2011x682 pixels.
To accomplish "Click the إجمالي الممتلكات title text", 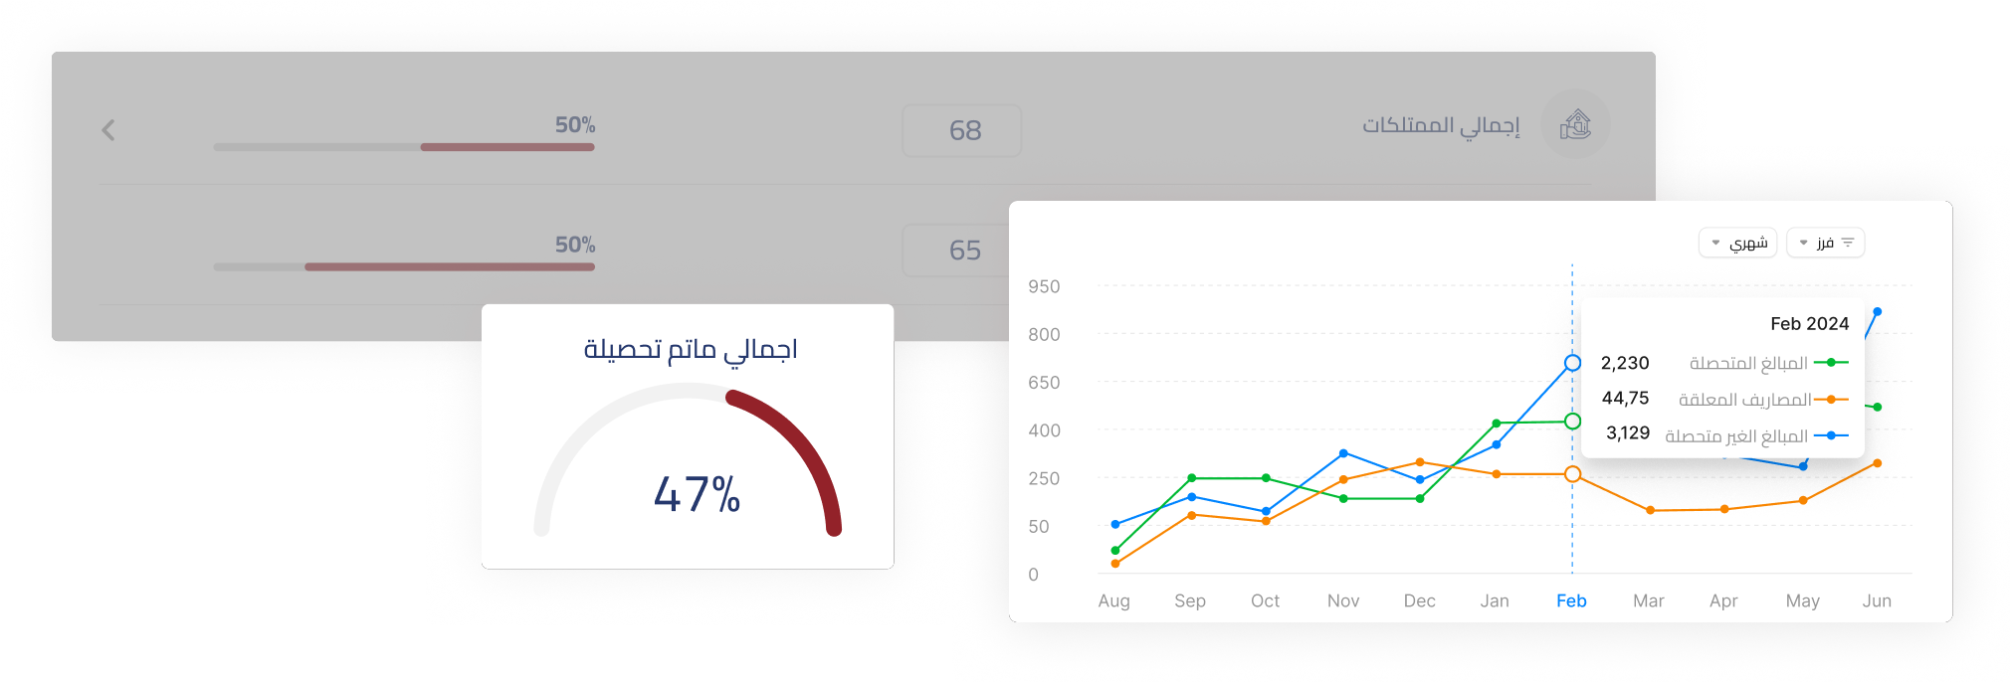I will (x=1441, y=126).
